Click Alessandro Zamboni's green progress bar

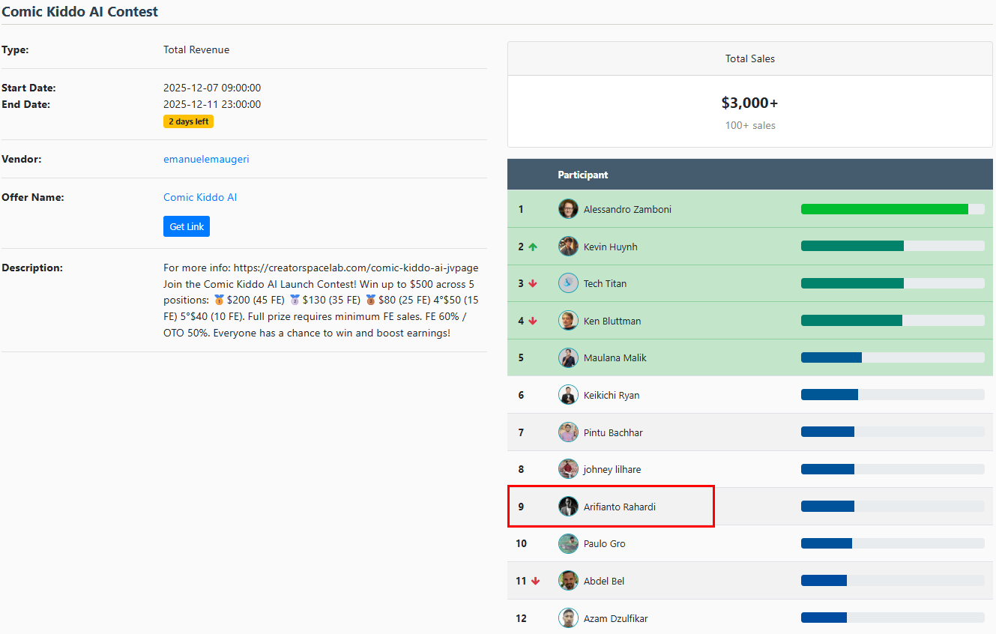pyautogui.click(x=884, y=209)
